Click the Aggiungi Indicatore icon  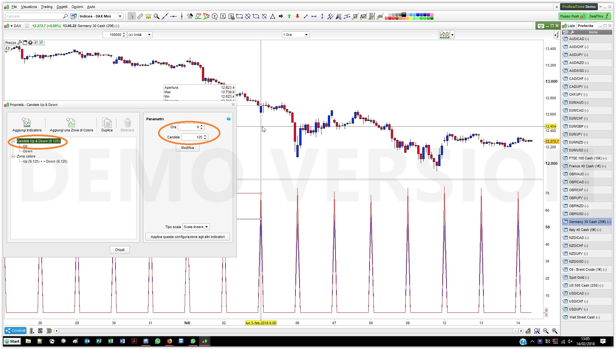(27, 123)
